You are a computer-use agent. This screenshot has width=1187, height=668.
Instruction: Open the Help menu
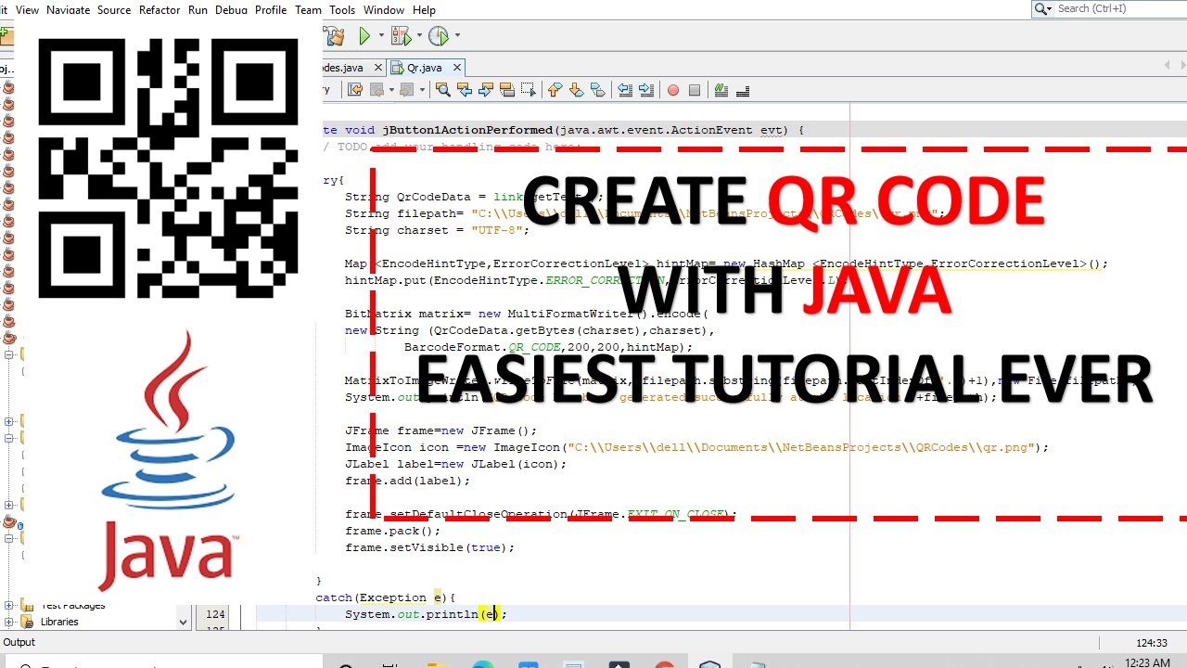tap(424, 9)
